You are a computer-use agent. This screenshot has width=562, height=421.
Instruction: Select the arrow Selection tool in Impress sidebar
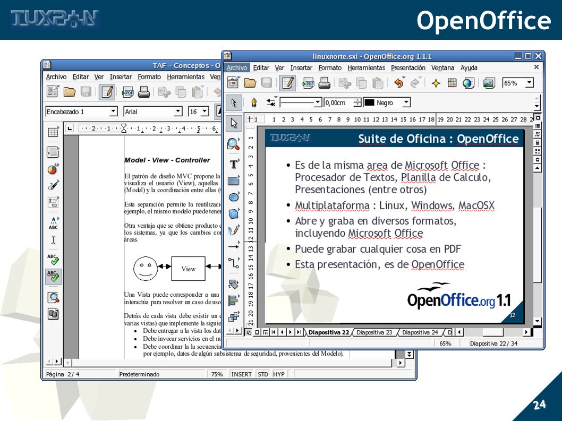click(234, 123)
